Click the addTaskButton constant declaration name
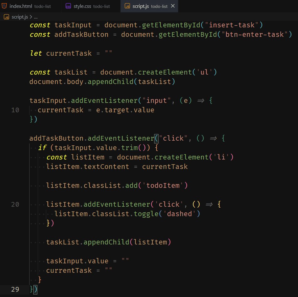 coord(81,35)
